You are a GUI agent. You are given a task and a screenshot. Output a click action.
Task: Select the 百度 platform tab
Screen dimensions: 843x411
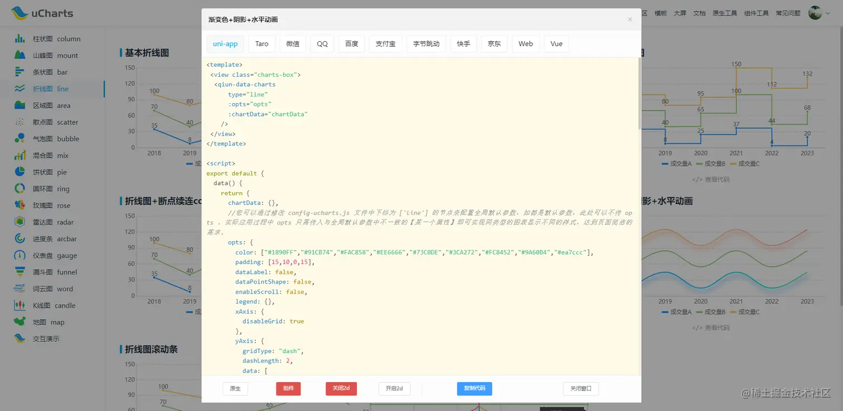coord(352,44)
